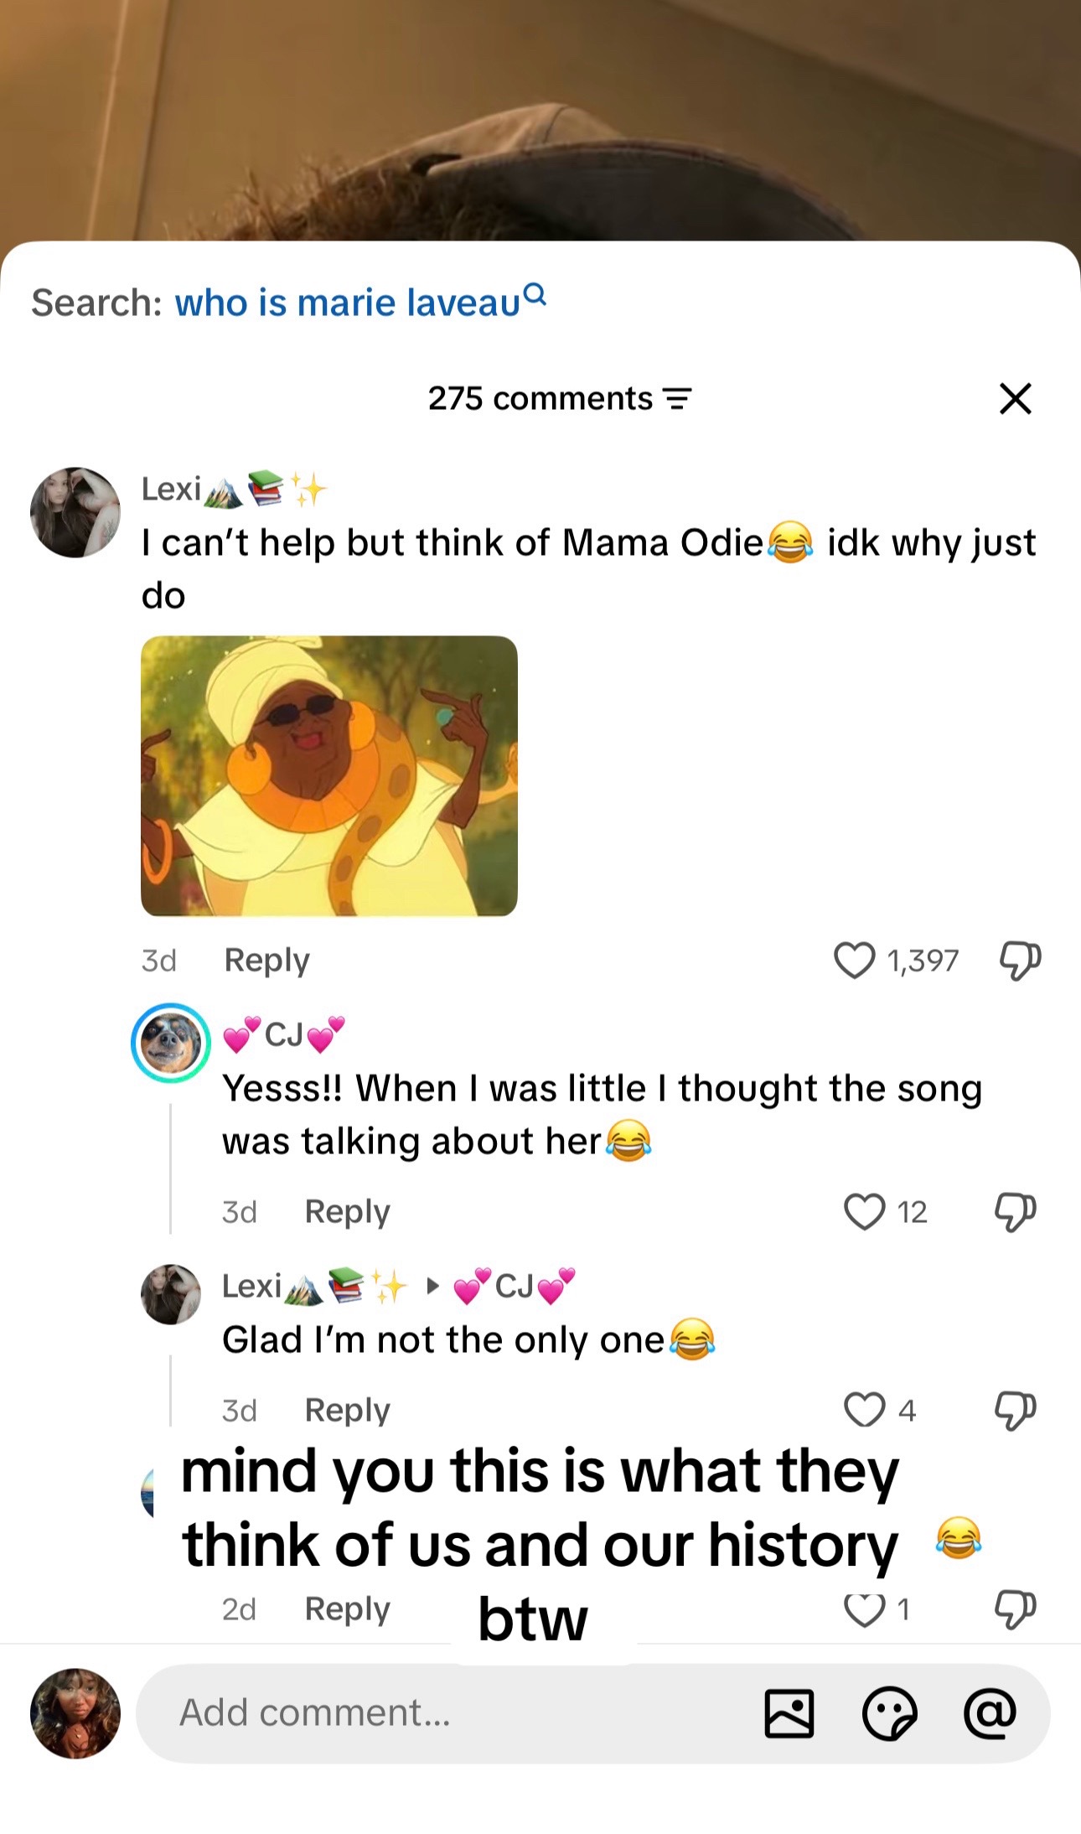1081x1834 pixels.
Task: Like CJ's reply about the song
Action: point(864,1212)
